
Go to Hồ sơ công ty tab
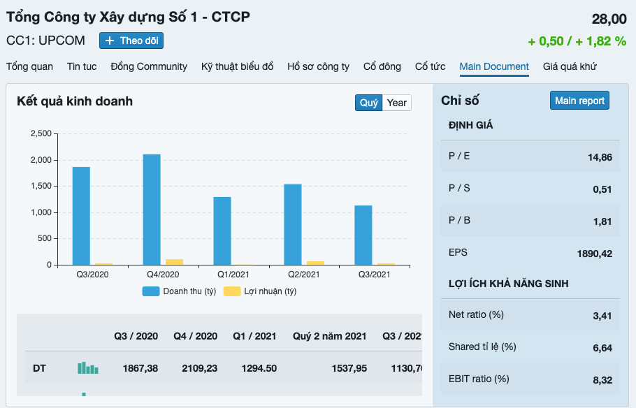319,66
